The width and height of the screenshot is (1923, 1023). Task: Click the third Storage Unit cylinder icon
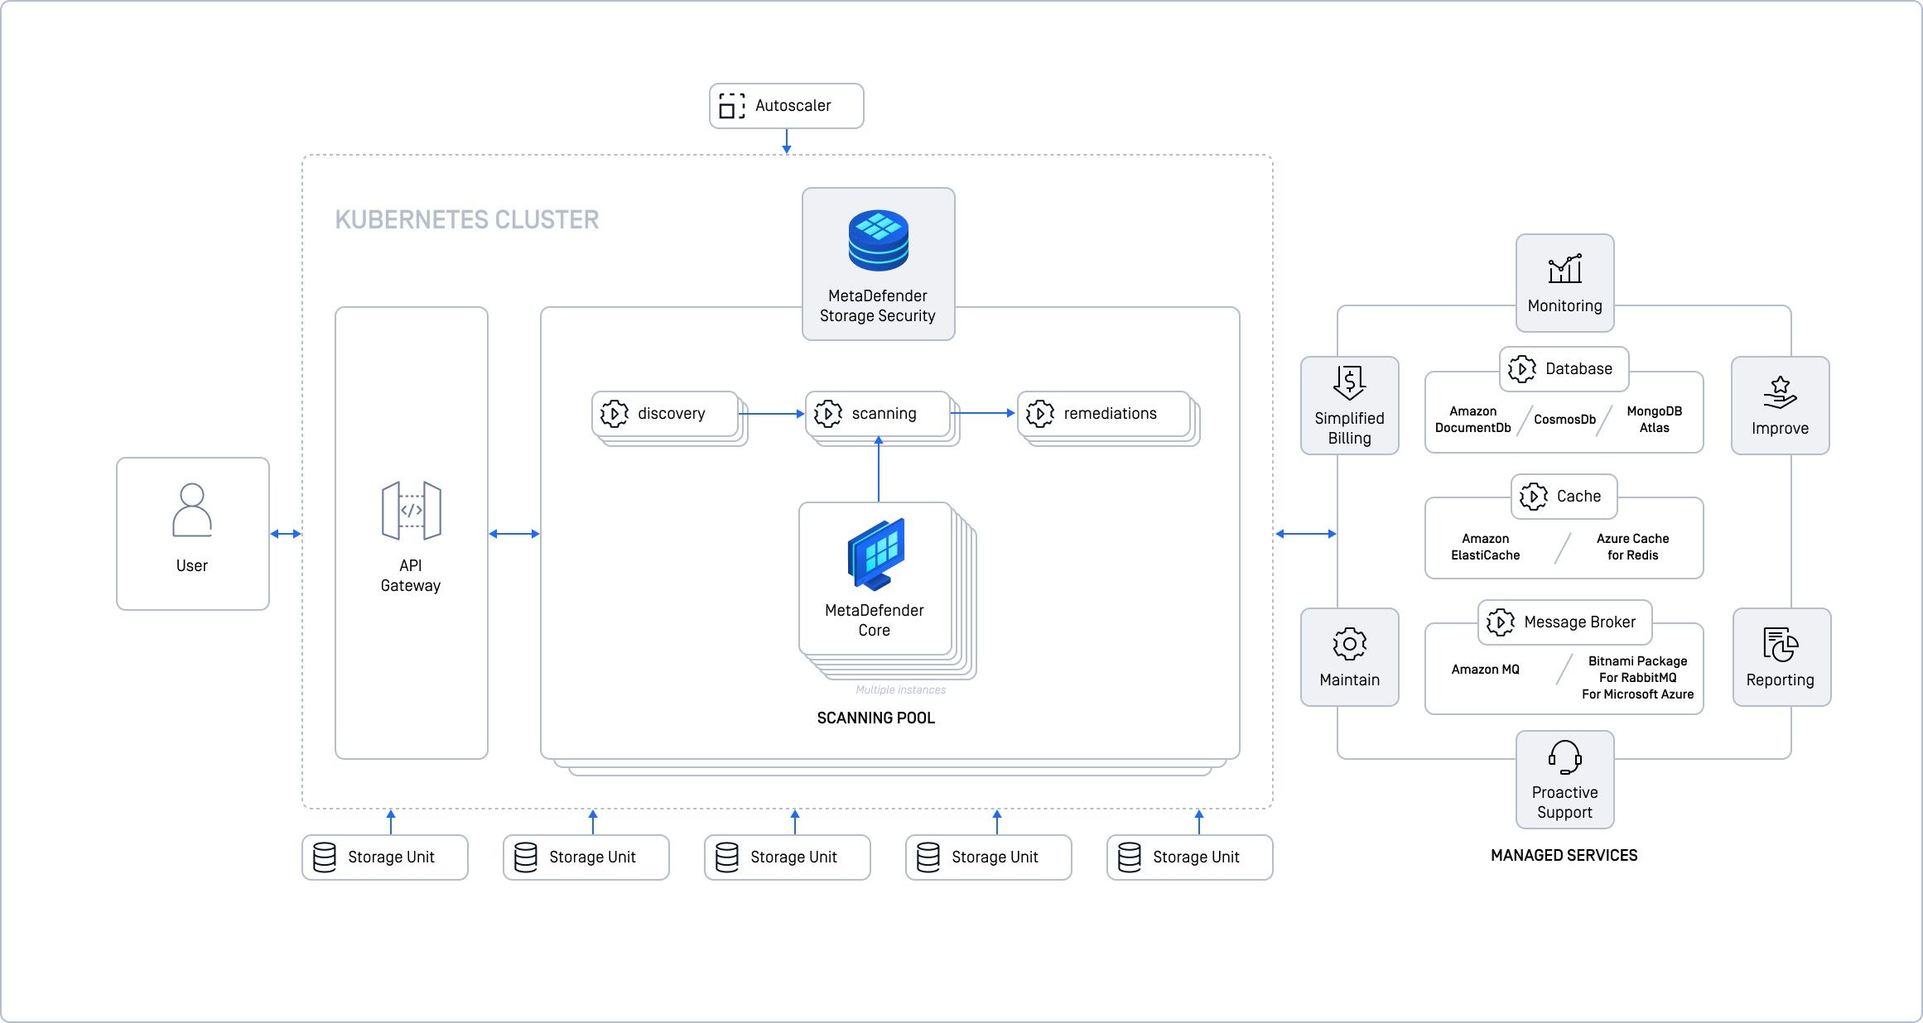727,857
